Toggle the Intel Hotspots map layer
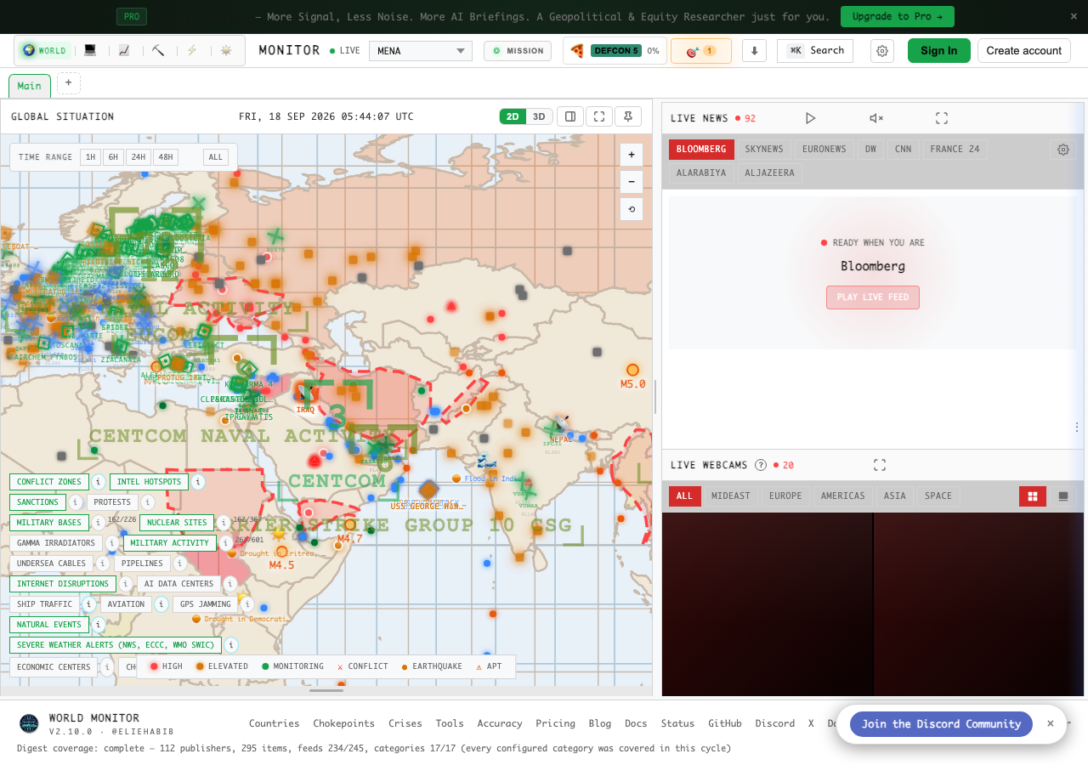 149,482
